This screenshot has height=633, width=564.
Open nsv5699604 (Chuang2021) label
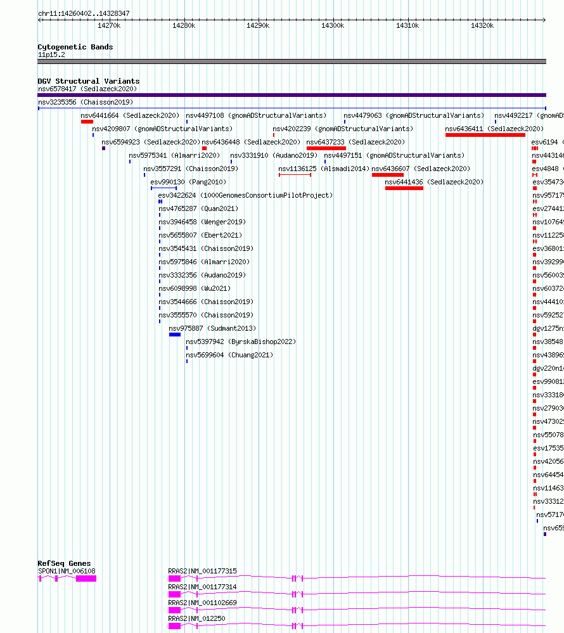[229, 355]
